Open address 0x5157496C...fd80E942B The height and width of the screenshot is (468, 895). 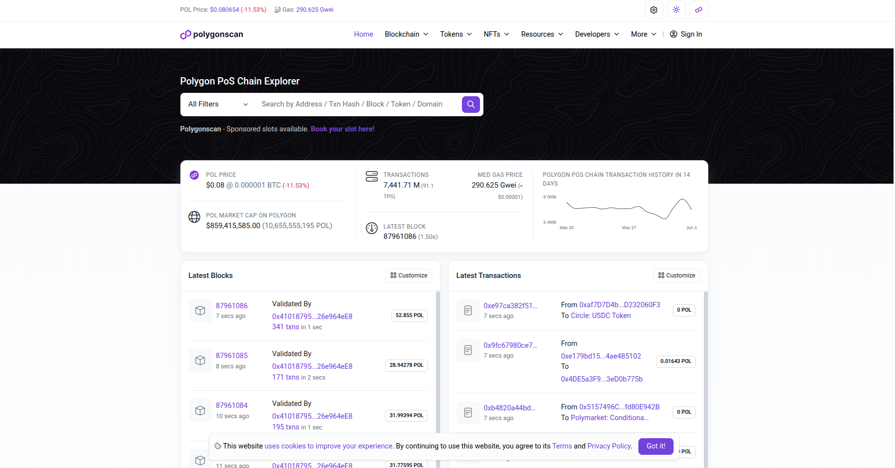pyautogui.click(x=619, y=407)
